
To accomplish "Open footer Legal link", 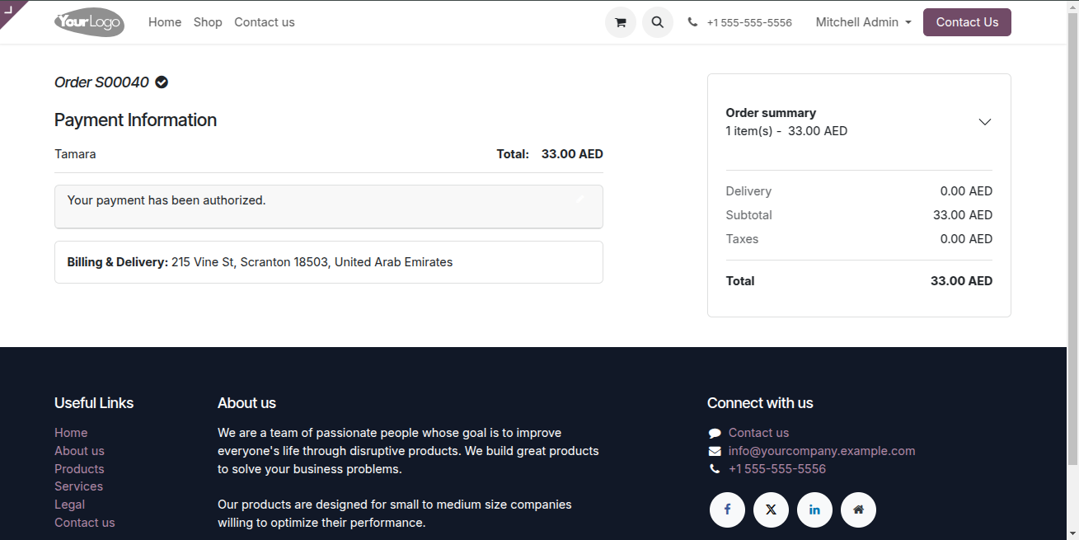I will pyautogui.click(x=69, y=505).
